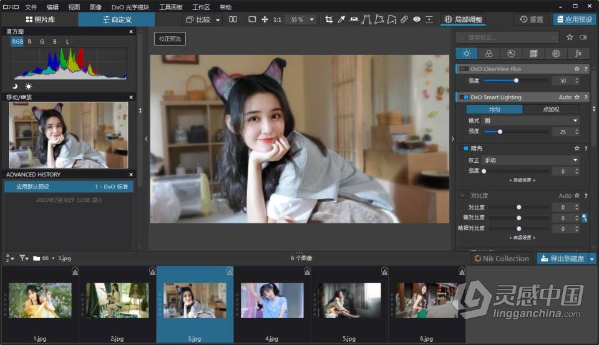This screenshot has width=599, height=345.
Task: Click the side-by-side split view icon
Action: pos(233,19)
